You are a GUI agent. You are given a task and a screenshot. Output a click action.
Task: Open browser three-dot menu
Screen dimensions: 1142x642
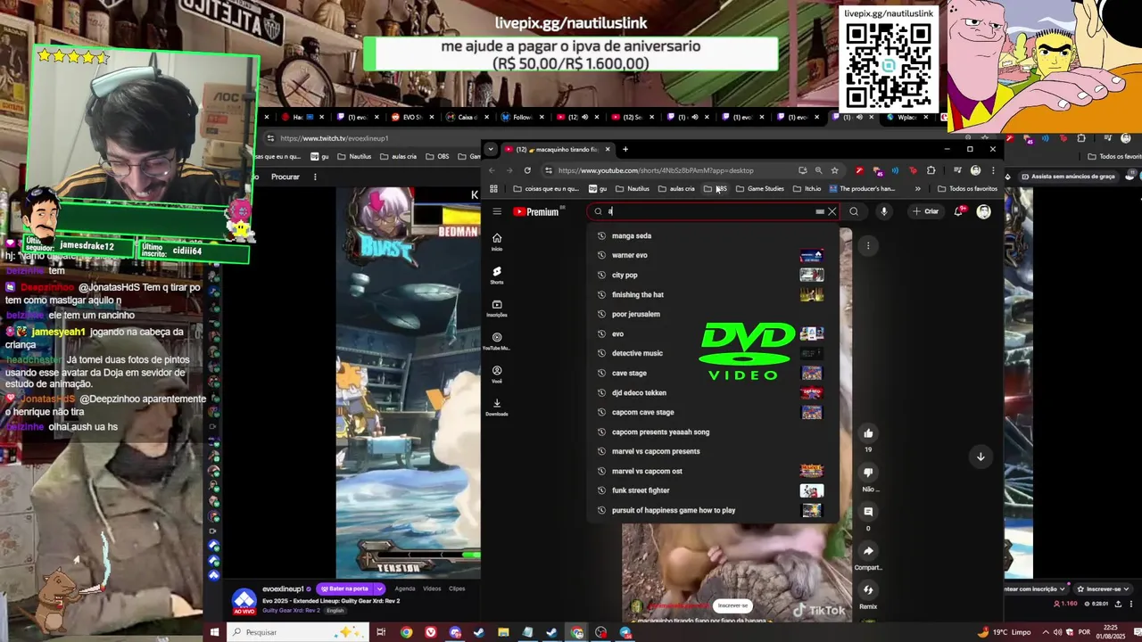click(993, 170)
